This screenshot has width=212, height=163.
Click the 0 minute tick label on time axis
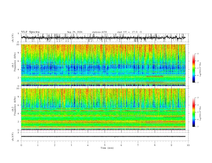pyautogui.click(x=21, y=145)
